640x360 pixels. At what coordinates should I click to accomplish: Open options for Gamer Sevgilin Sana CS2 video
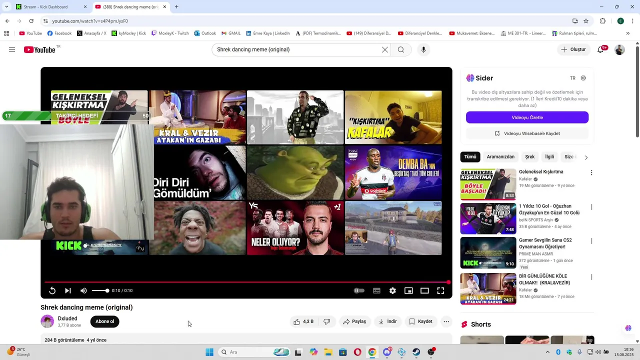coord(591,241)
